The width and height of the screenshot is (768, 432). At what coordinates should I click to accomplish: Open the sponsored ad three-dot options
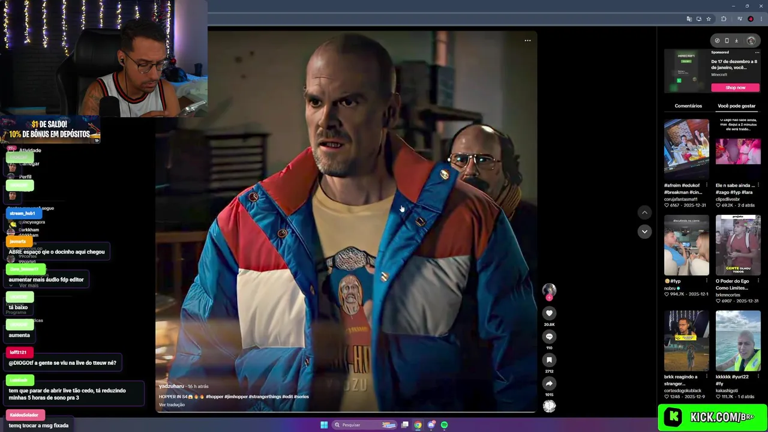(x=757, y=52)
